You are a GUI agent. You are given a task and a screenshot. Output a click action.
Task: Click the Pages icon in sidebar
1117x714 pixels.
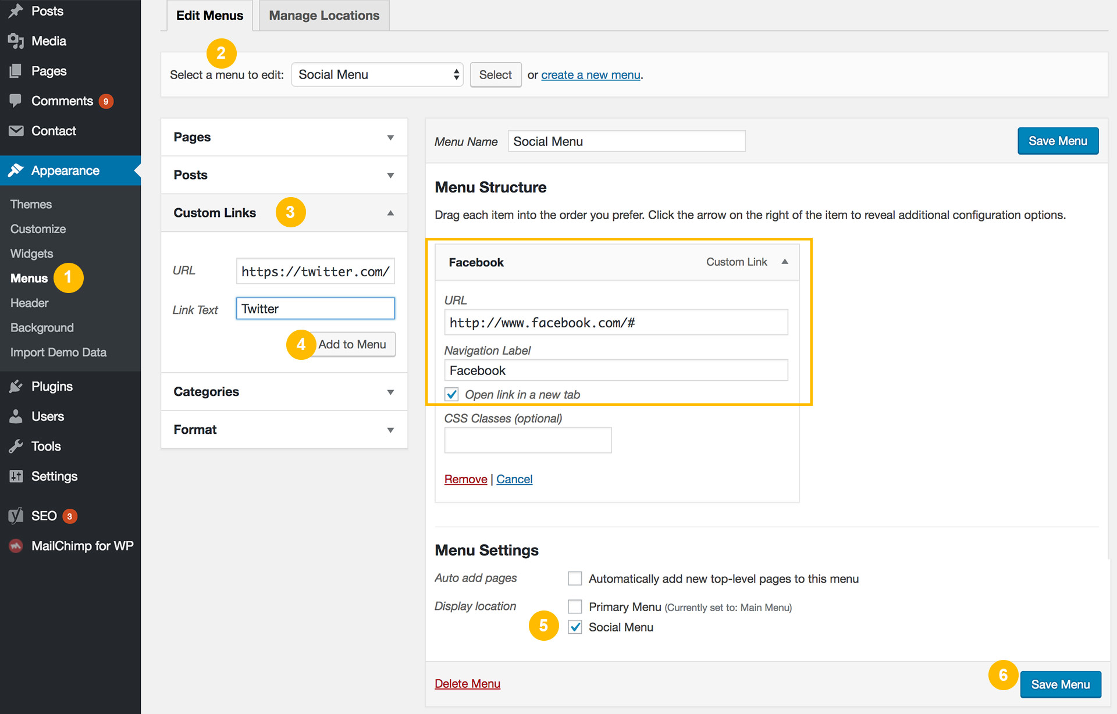[x=16, y=71]
